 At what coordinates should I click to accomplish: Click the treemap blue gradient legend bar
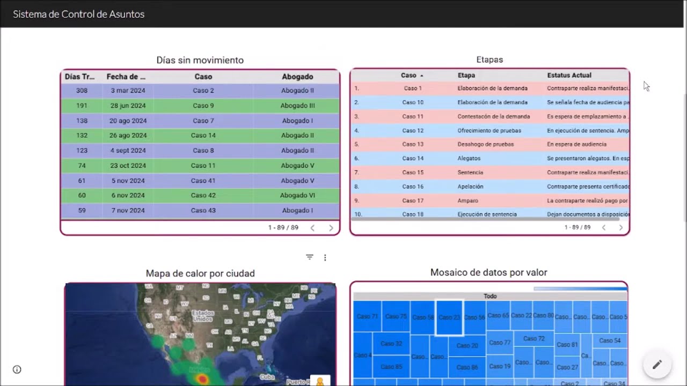[580, 289]
